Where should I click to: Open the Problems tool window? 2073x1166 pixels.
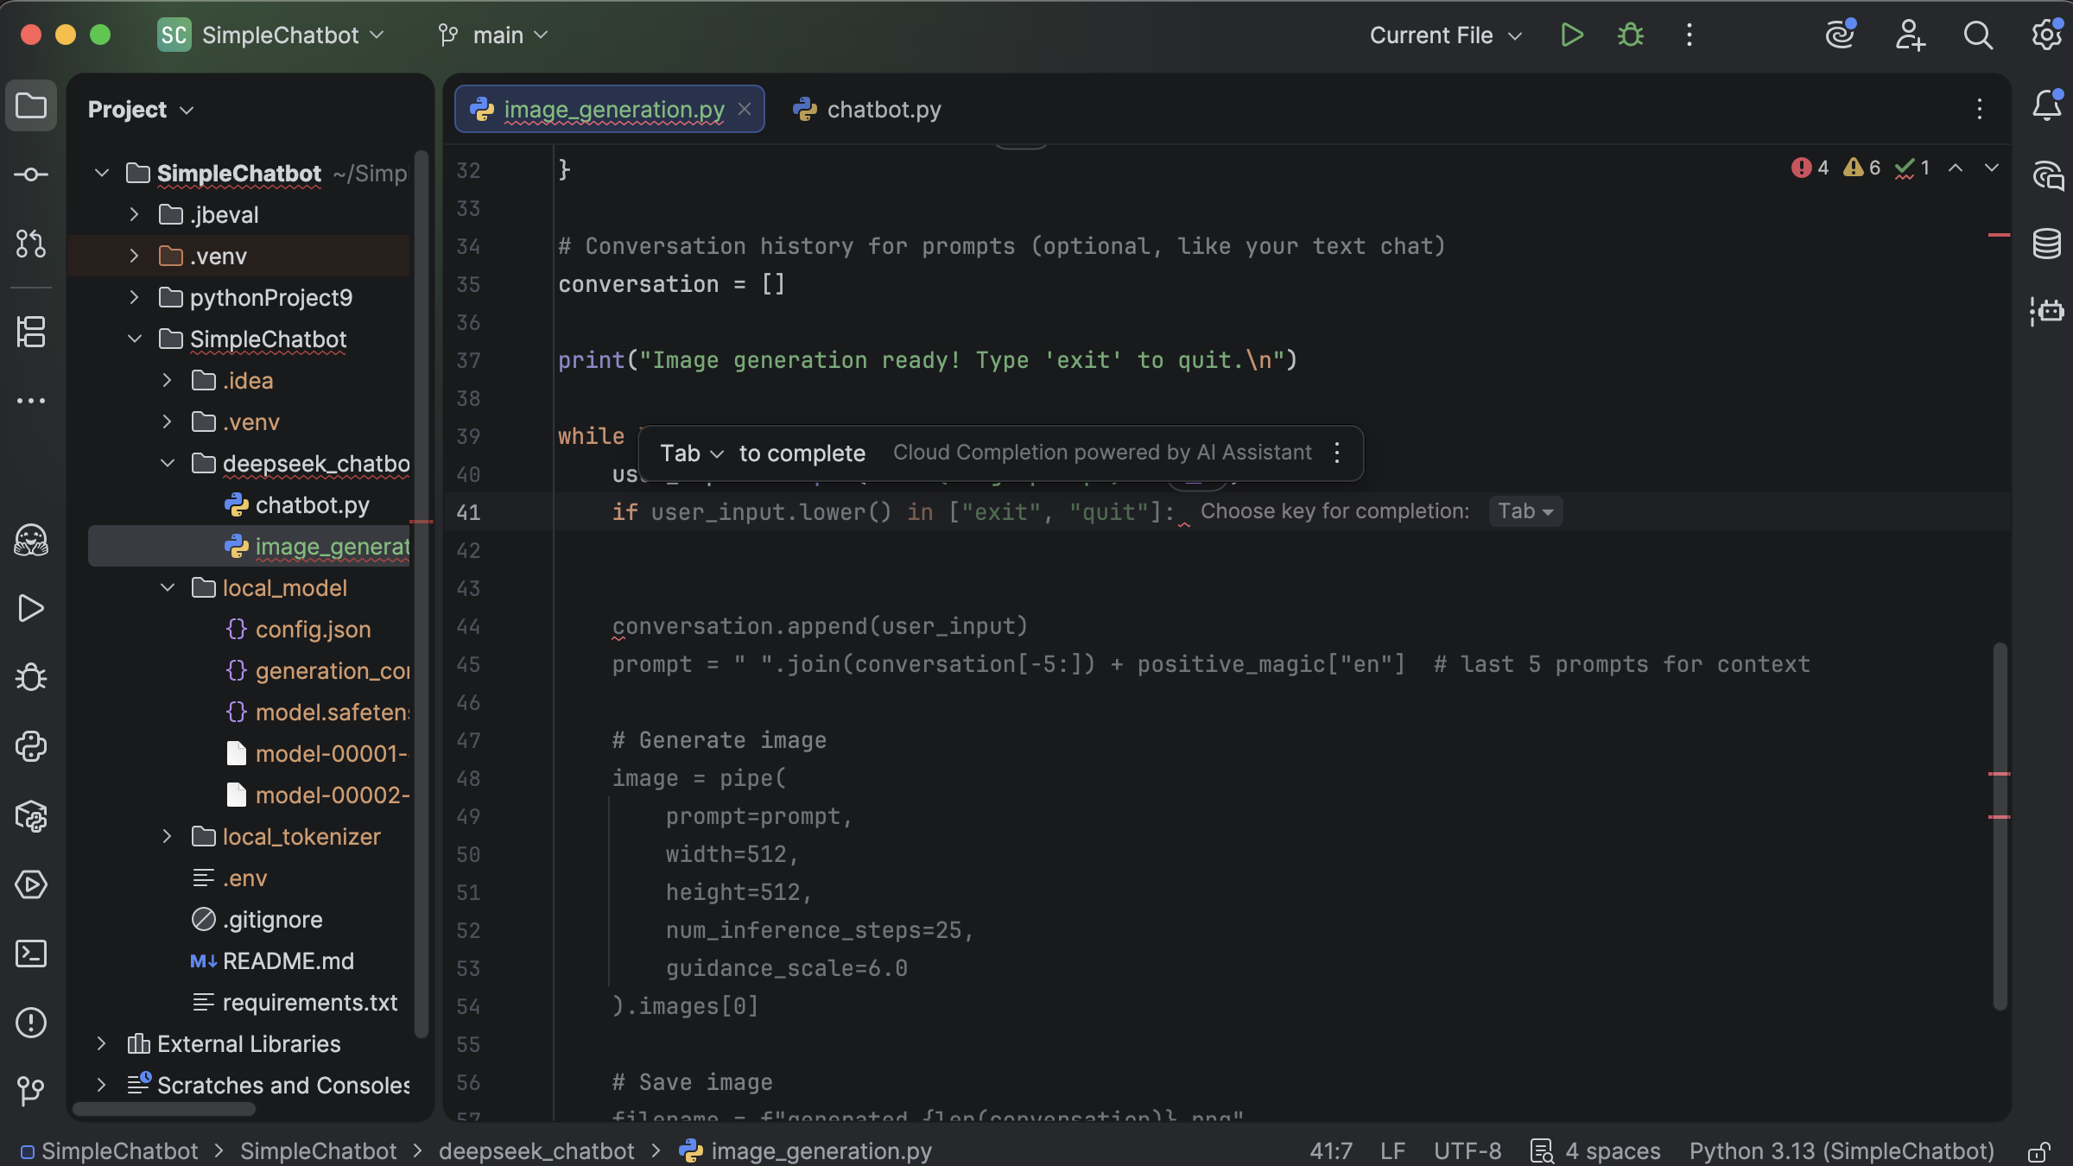click(x=31, y=1023)
